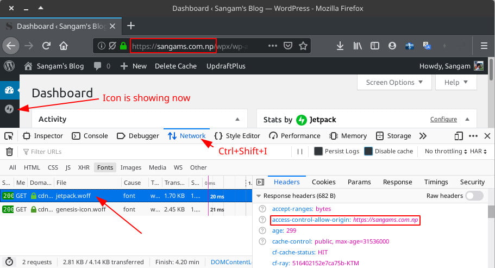The height and width of the screenshot is (268, 495).
Task: Start performance analysis with stopwatch icon
Action: (9, 261)
